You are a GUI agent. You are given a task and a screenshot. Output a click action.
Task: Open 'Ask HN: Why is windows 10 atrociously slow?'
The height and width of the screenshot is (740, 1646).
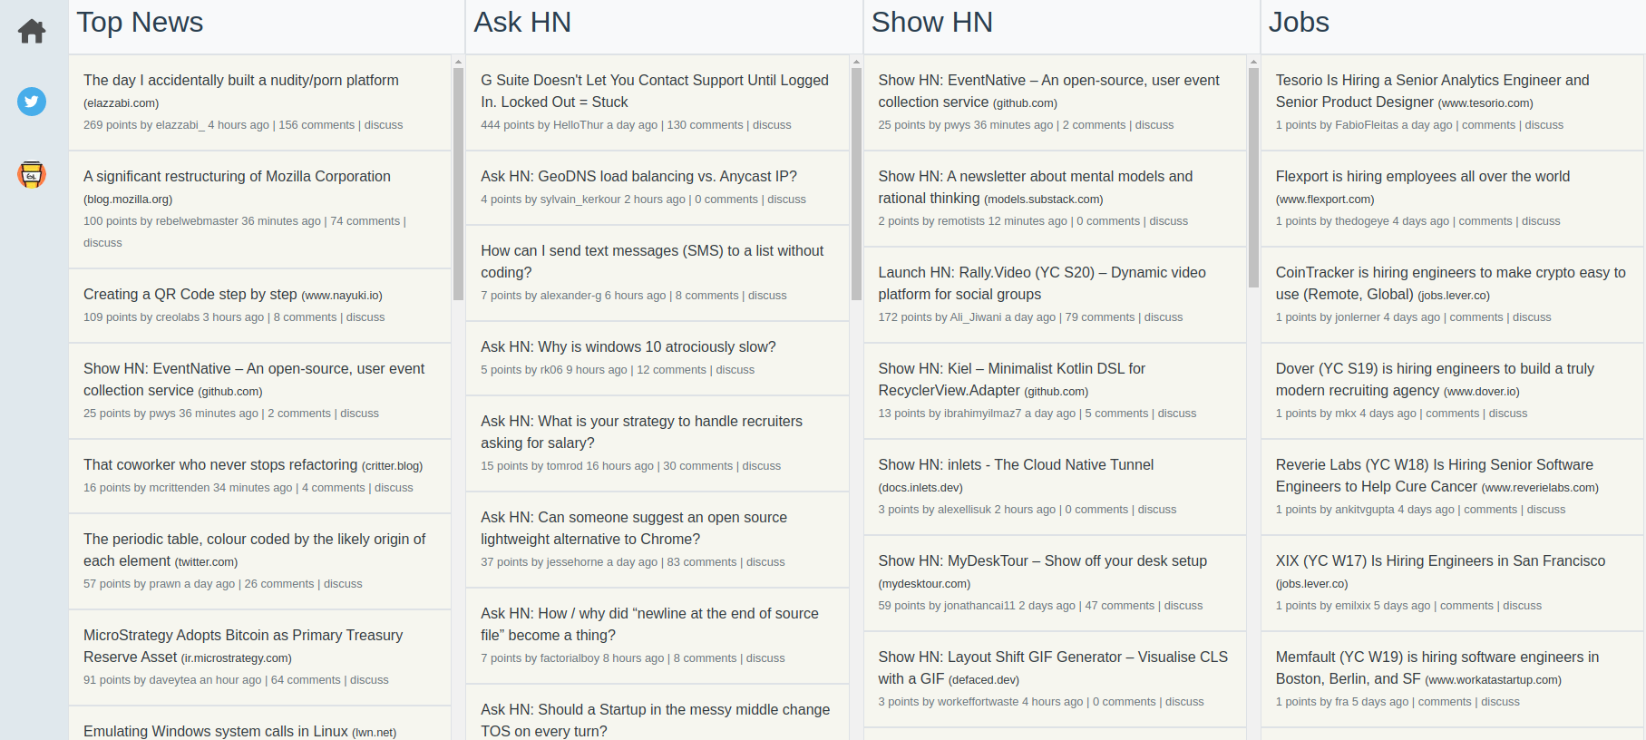[628, 346]
